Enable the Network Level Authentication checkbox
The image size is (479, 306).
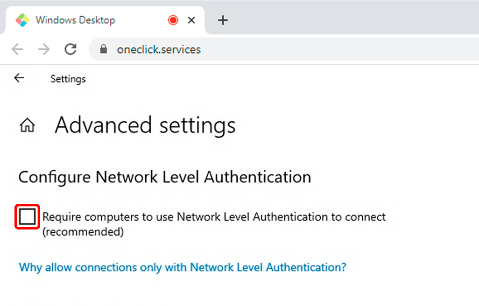(x=27, y=217)
